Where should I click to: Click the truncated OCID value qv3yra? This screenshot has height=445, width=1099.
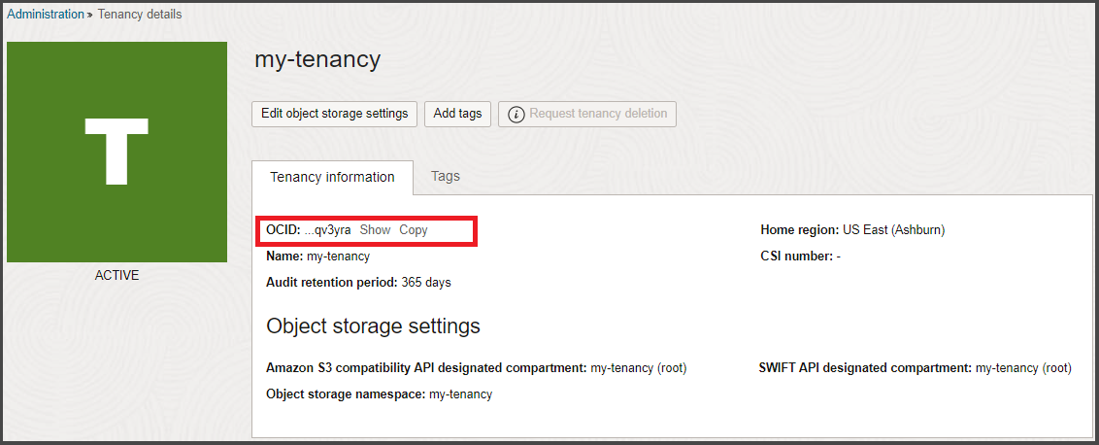328,230
